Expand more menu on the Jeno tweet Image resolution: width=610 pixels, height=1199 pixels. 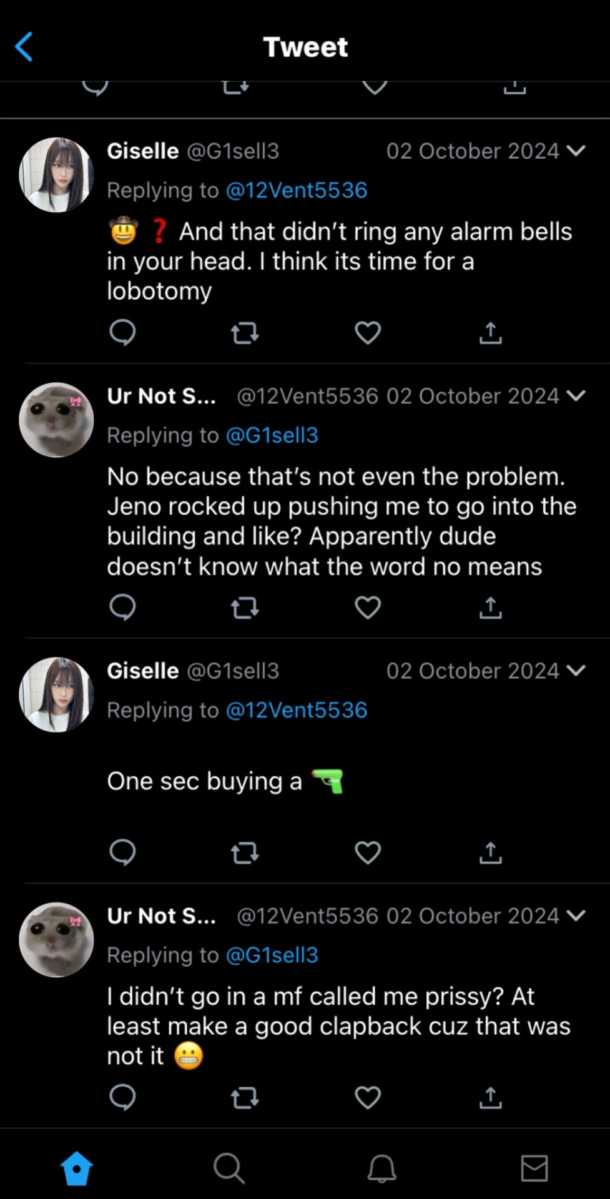point(576,395)
